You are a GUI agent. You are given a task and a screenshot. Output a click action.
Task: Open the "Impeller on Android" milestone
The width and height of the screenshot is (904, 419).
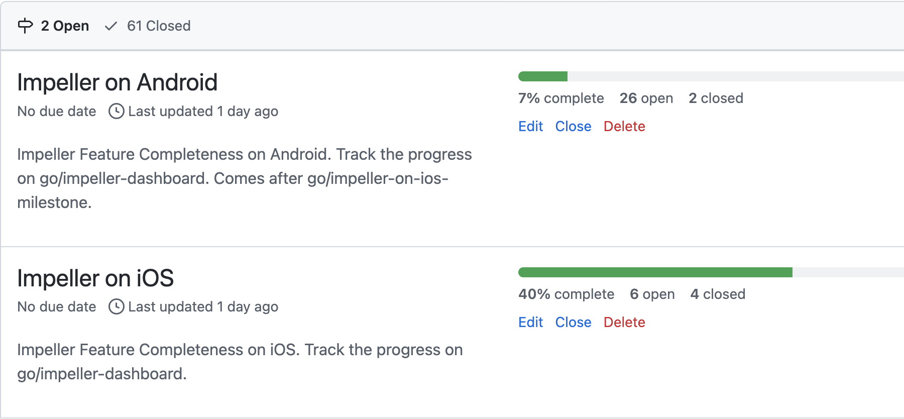(x=117, y=82)
